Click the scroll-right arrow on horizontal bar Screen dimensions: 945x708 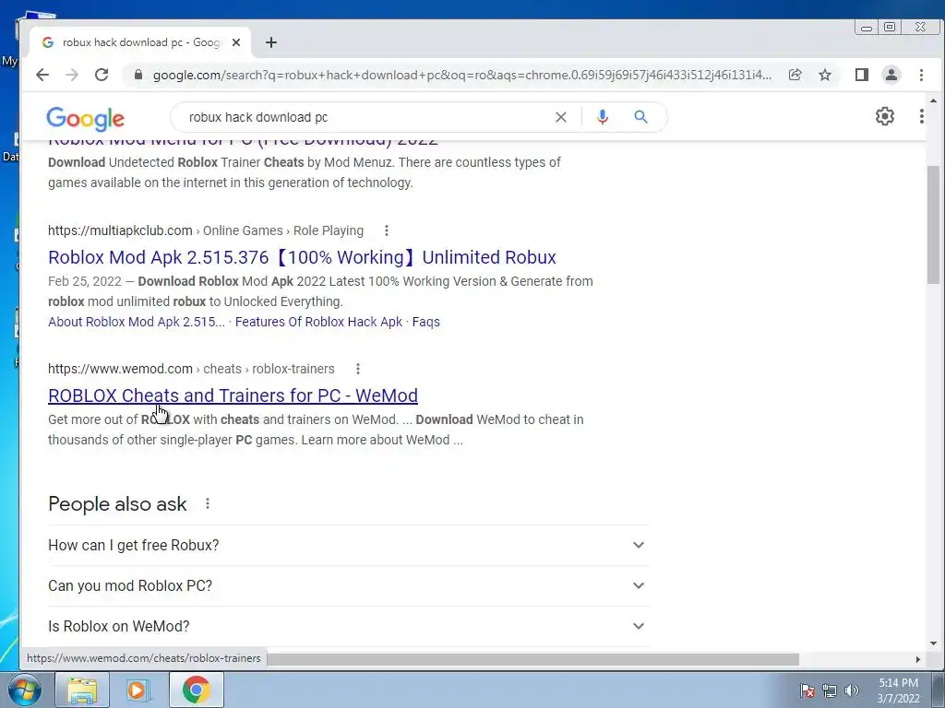click(918, 659)
